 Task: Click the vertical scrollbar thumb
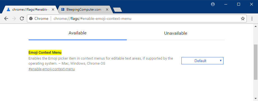point(255,63)
